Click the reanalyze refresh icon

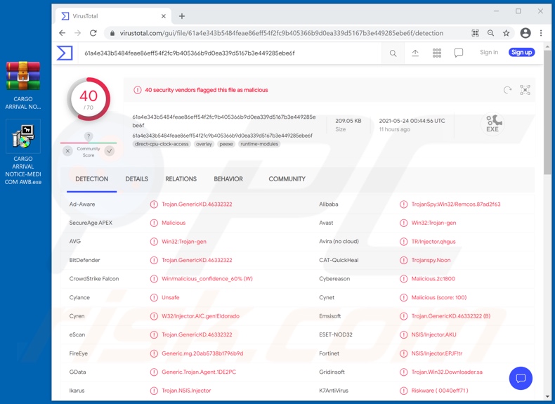click(507, 90)
